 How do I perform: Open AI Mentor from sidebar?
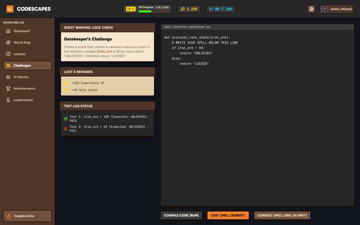point(28,77)
